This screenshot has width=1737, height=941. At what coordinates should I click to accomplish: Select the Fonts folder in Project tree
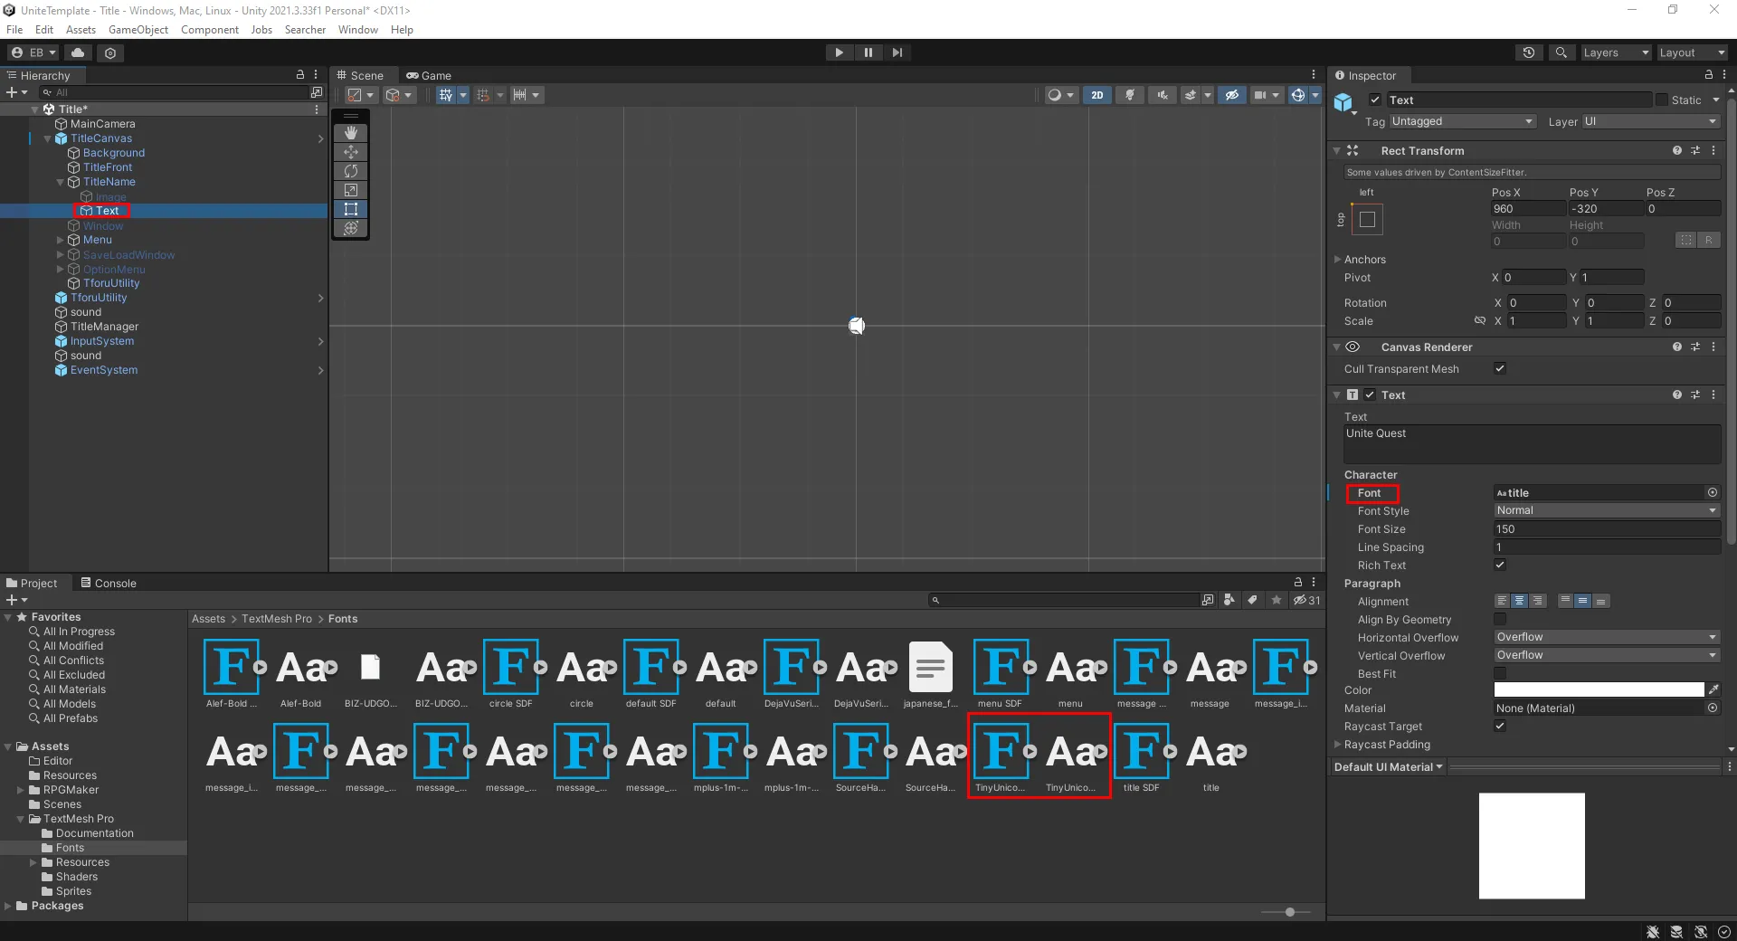70,848
